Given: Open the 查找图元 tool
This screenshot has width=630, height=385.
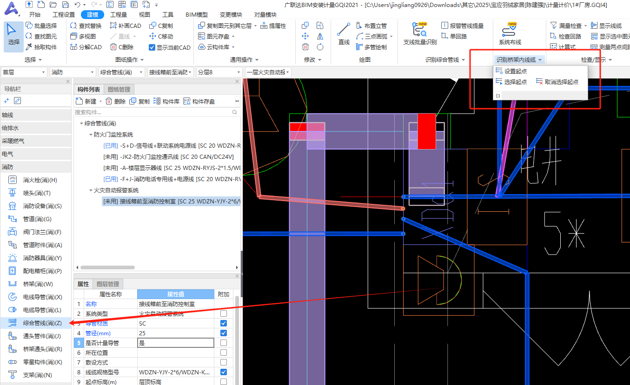Looking at the screenshot, I should point(41,36).
